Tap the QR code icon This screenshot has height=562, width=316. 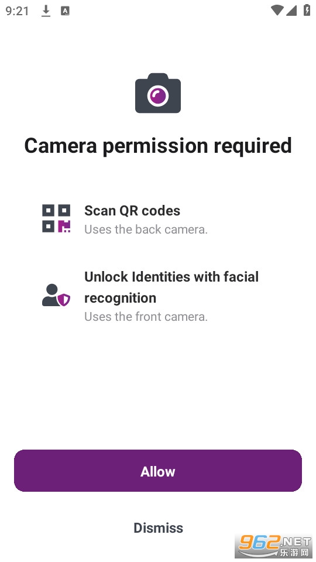[x=56, y=218]
